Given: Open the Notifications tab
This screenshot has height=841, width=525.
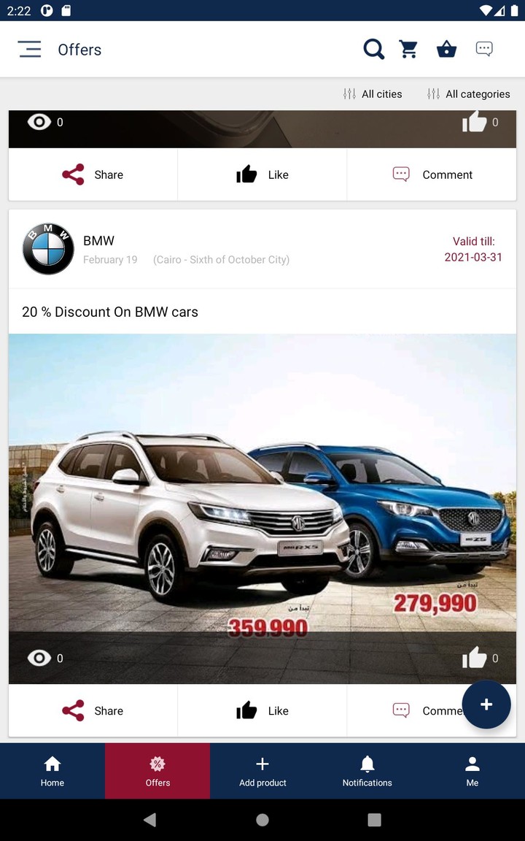Looking at the screenshot, I should click(367, 771).
